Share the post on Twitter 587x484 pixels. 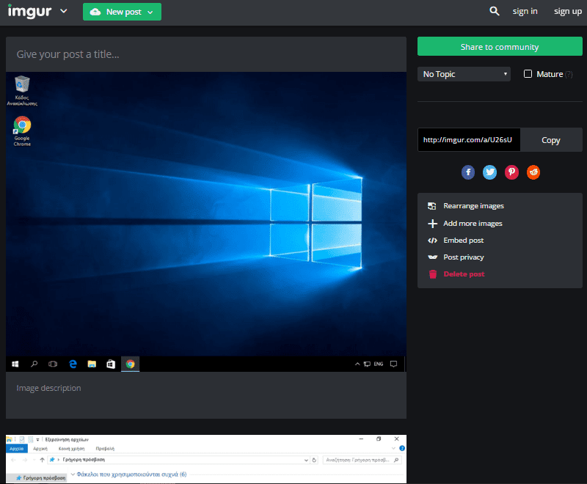tap(489, 172)
